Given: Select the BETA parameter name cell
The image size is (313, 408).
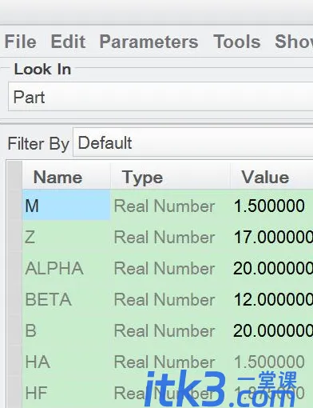Looking at the screenshot, I should [x=66, y=299].
